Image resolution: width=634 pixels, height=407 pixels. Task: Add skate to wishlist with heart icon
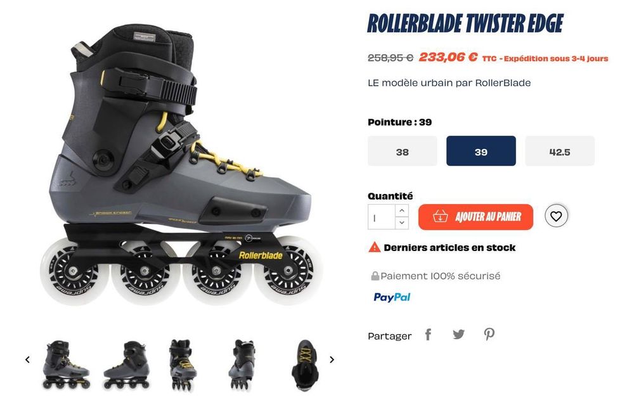(557, 216)
